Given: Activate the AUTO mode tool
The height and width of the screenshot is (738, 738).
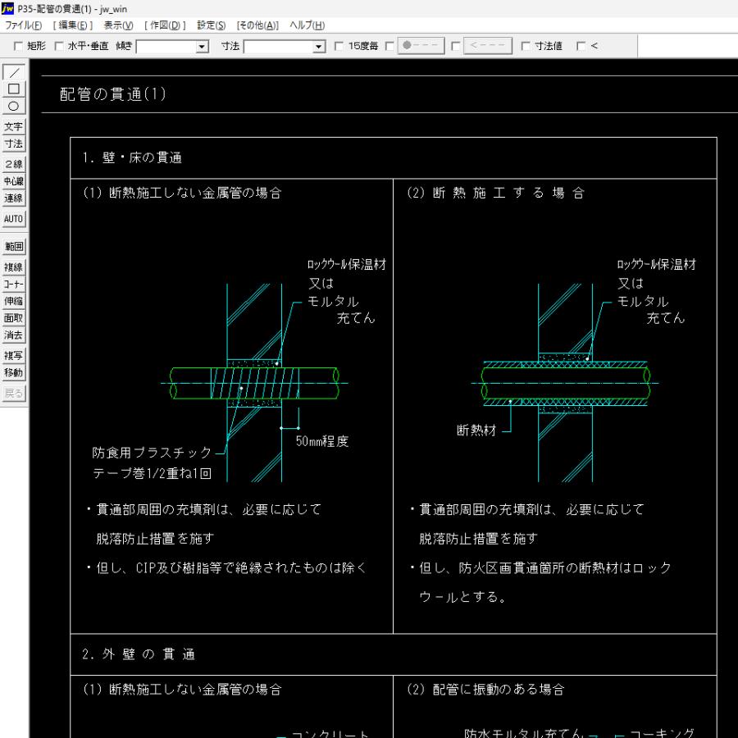Looking at the screenshot, I should pyautogui.click(x=14, y=219).
